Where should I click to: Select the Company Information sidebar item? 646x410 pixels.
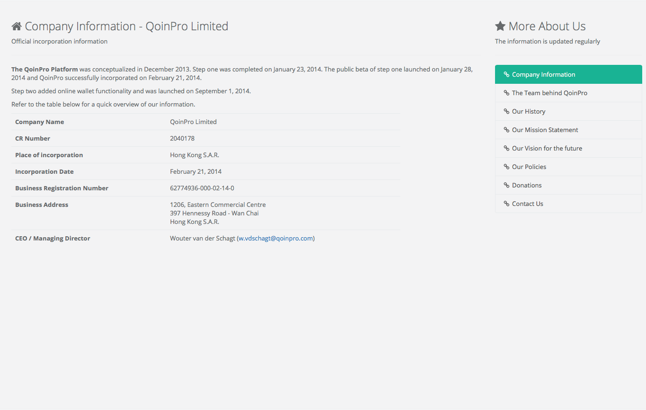[568, 74]
